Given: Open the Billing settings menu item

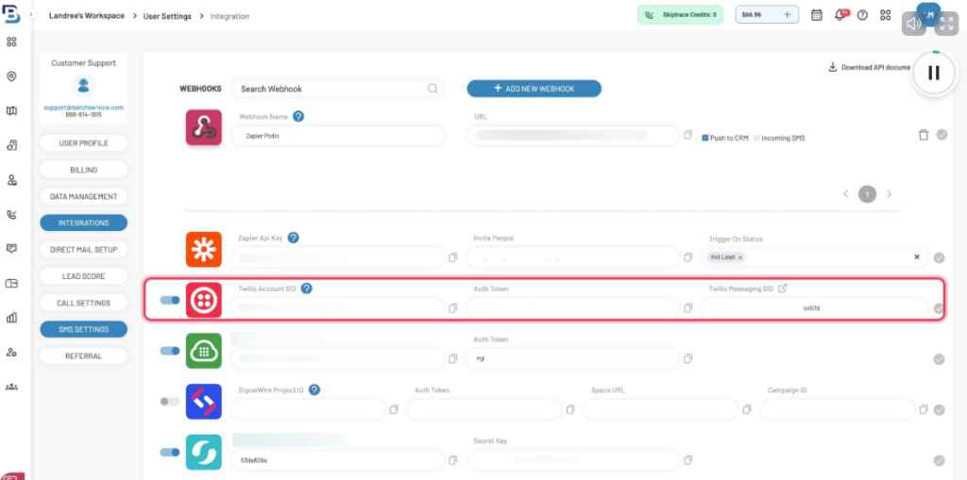Looking at the screenshot, I should (83, 170).
